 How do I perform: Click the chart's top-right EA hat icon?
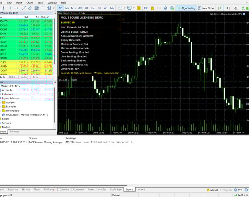(244, 14)
